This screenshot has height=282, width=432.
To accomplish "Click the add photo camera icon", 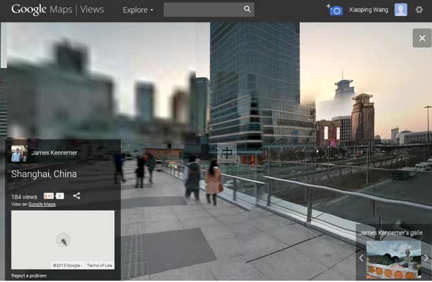I will coord(335,10).
